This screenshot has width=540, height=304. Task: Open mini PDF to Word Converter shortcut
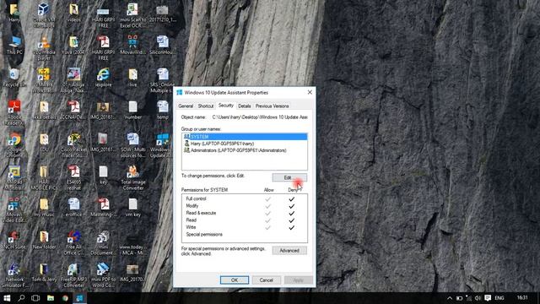pos(103,275)
